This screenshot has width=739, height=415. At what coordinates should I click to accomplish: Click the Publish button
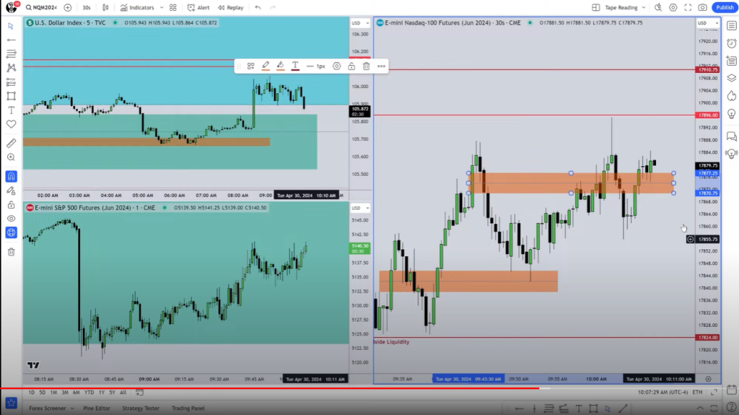pos(725,7)
